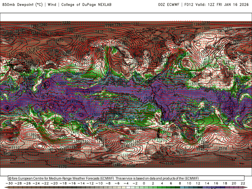Click the positive 4 scale value between 2 and 6
Viewport: 252px width, 189px height.
point(162,183)
